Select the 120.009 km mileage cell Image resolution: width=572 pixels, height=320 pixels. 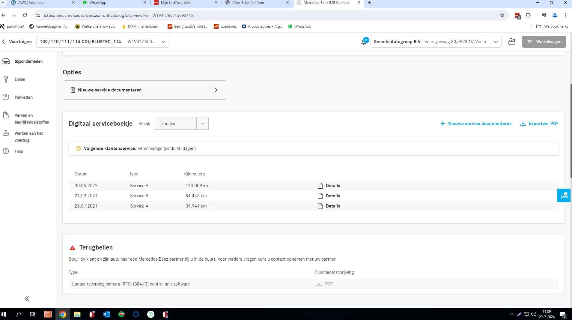coord(198,186)
